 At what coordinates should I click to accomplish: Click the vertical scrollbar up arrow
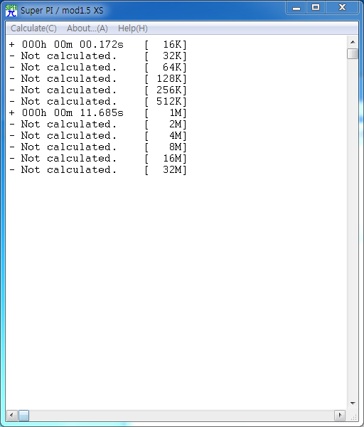(x=353, y=42)
